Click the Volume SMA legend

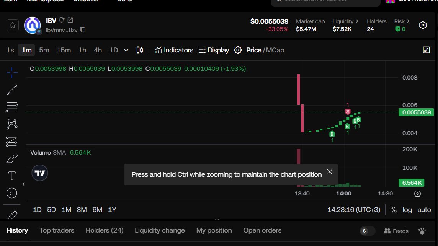(60, 153)
